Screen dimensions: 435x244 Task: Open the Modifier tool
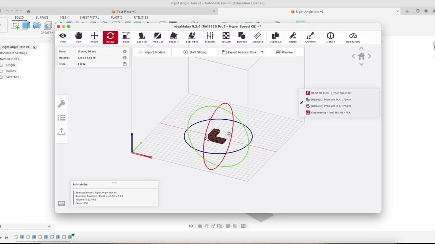click(x=210, y=37)
